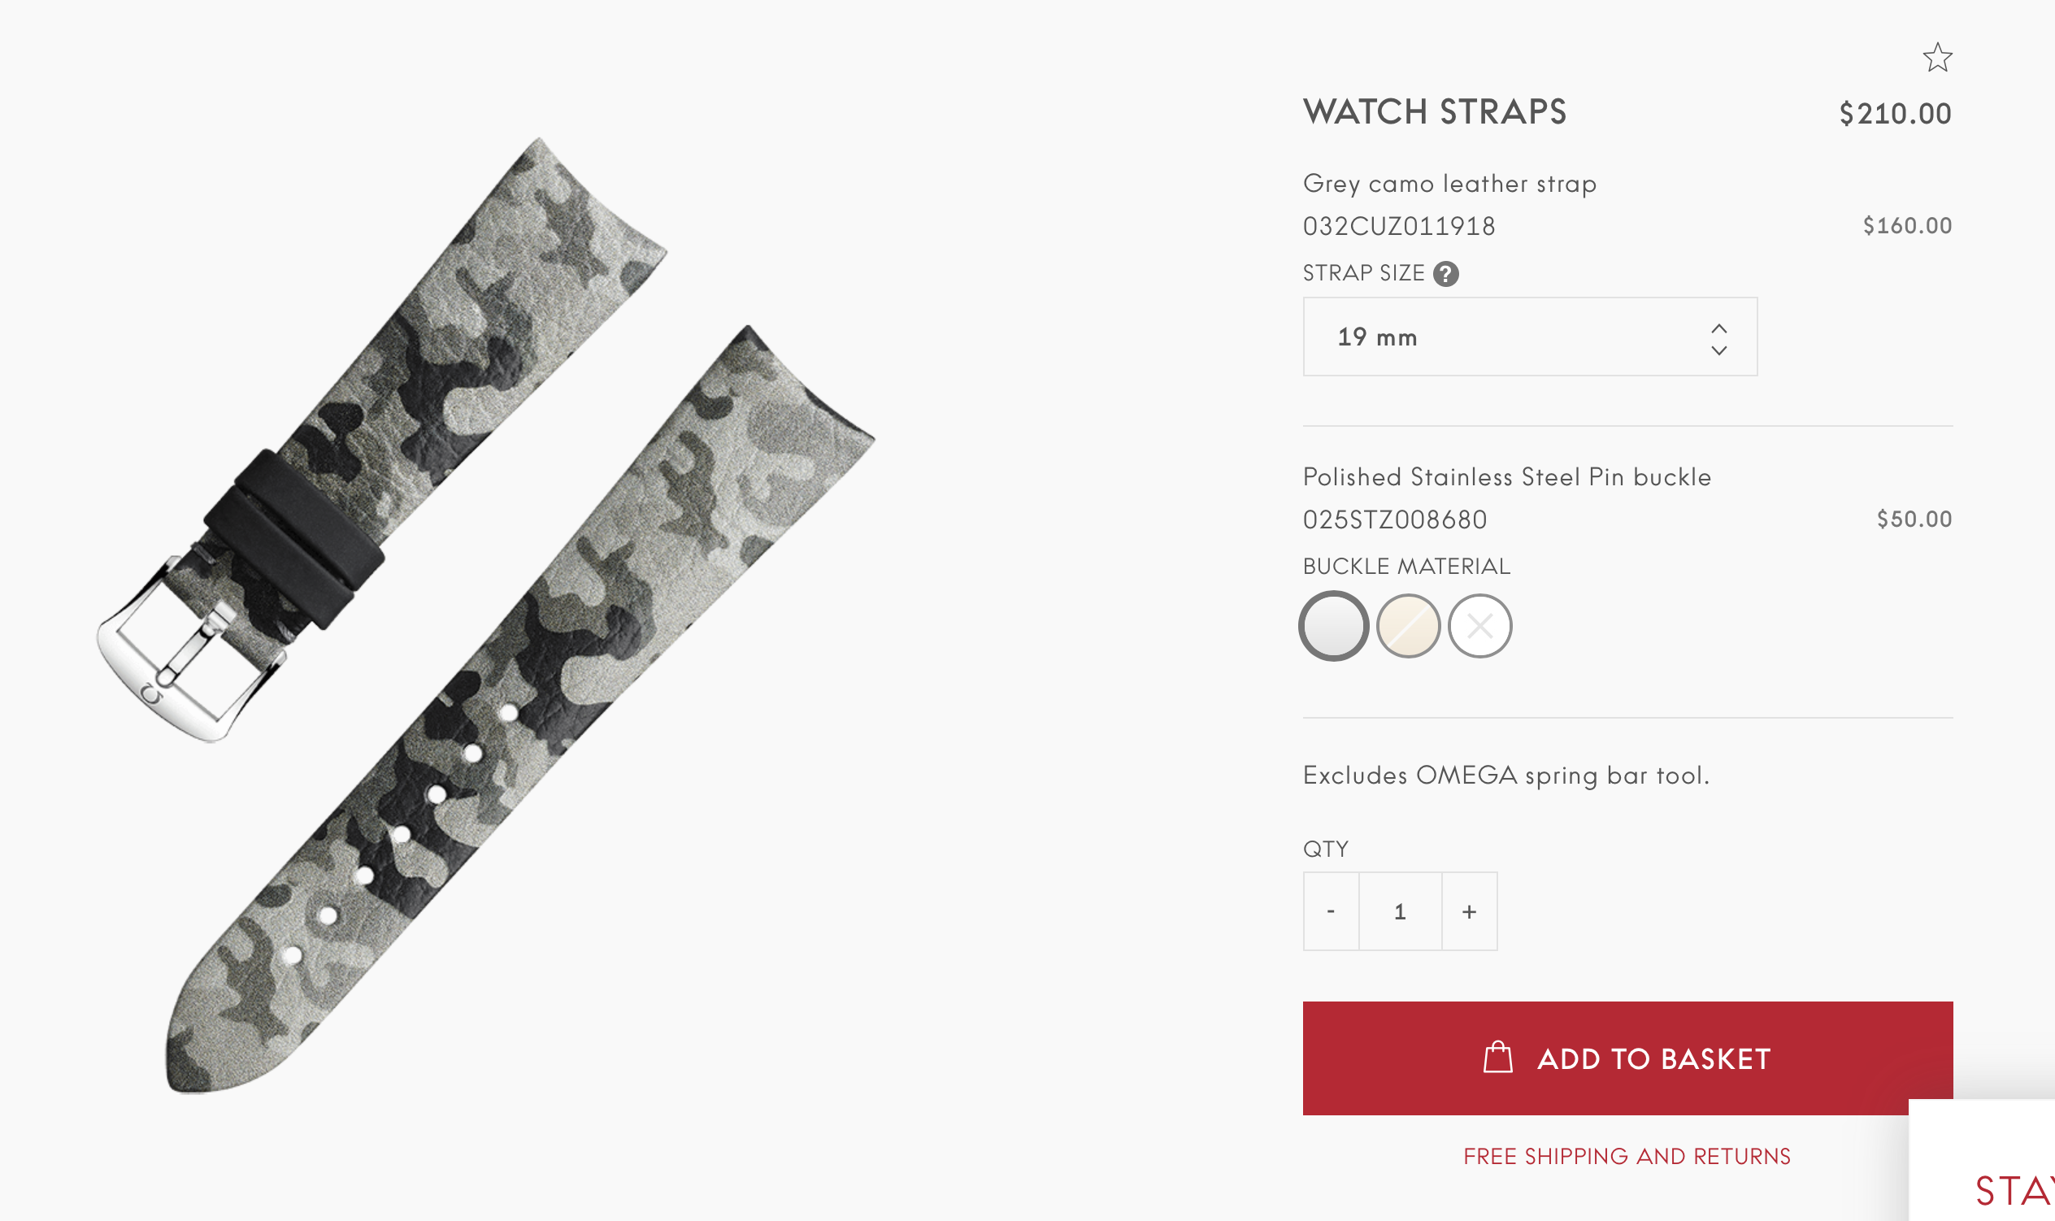The image size is (2055, 1221).
Task: Click the Polished Stainless Steel Pin buckle title
Action: click(1506, 477)
